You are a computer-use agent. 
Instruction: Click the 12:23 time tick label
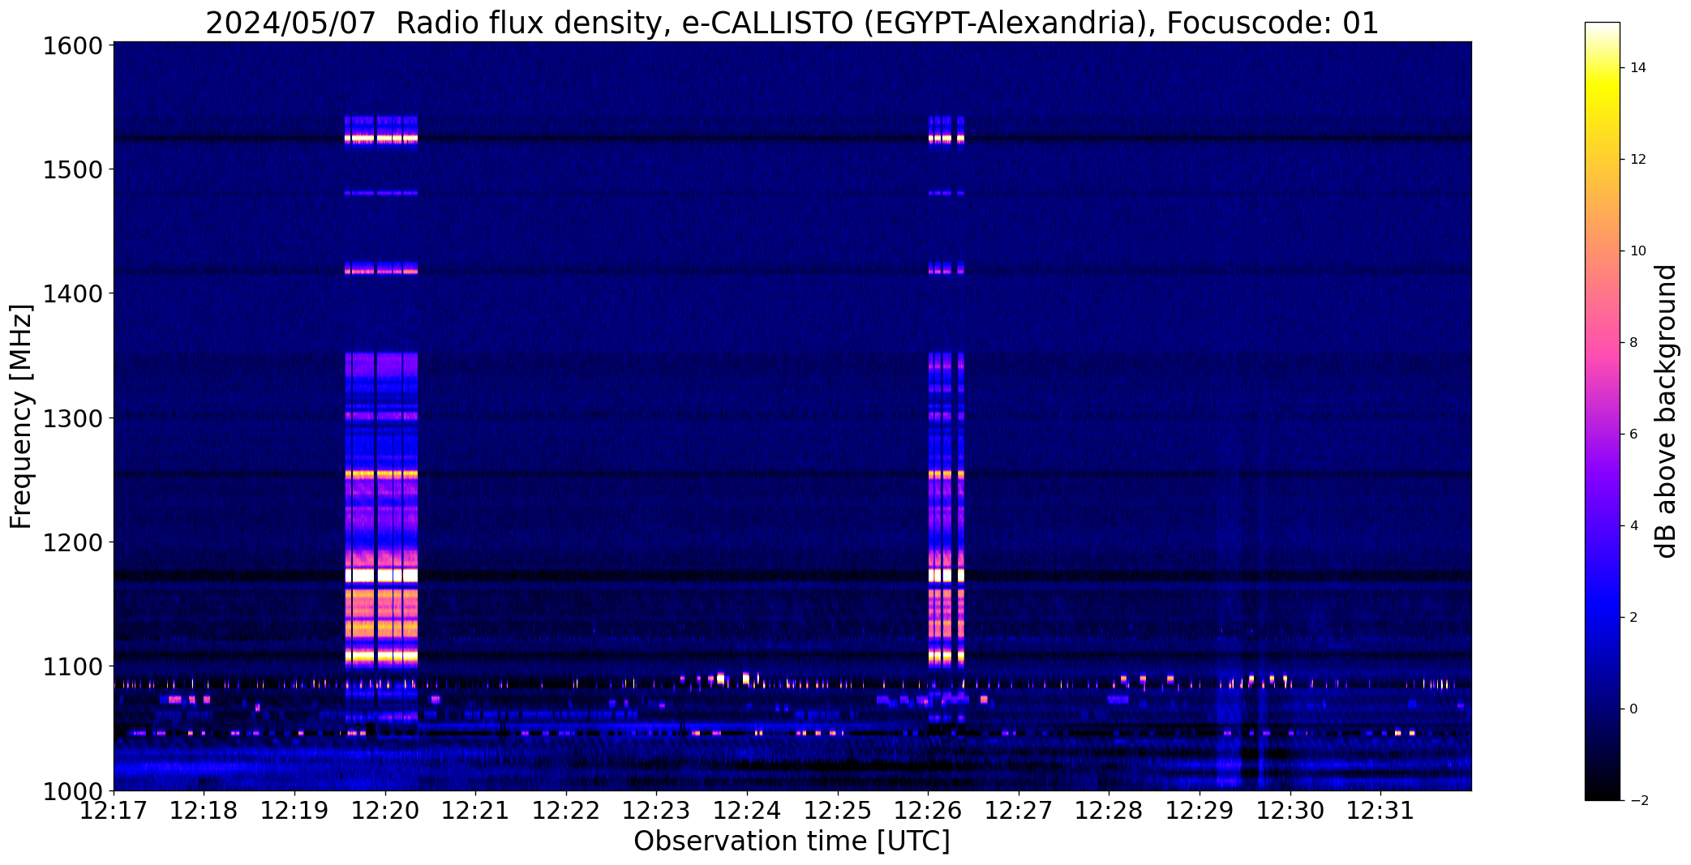(656, 810)
